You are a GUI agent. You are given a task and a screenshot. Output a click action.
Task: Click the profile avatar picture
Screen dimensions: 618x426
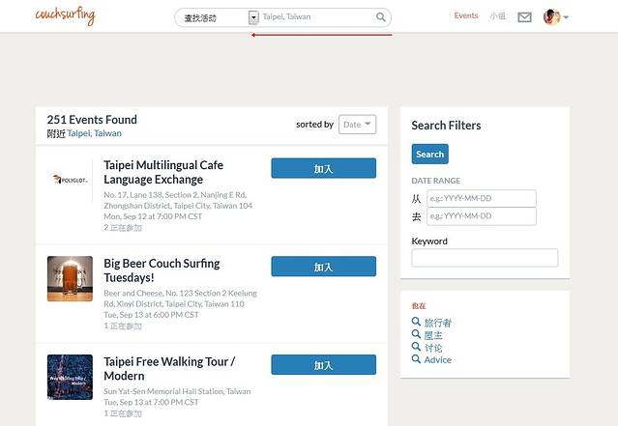pos(551,16)
